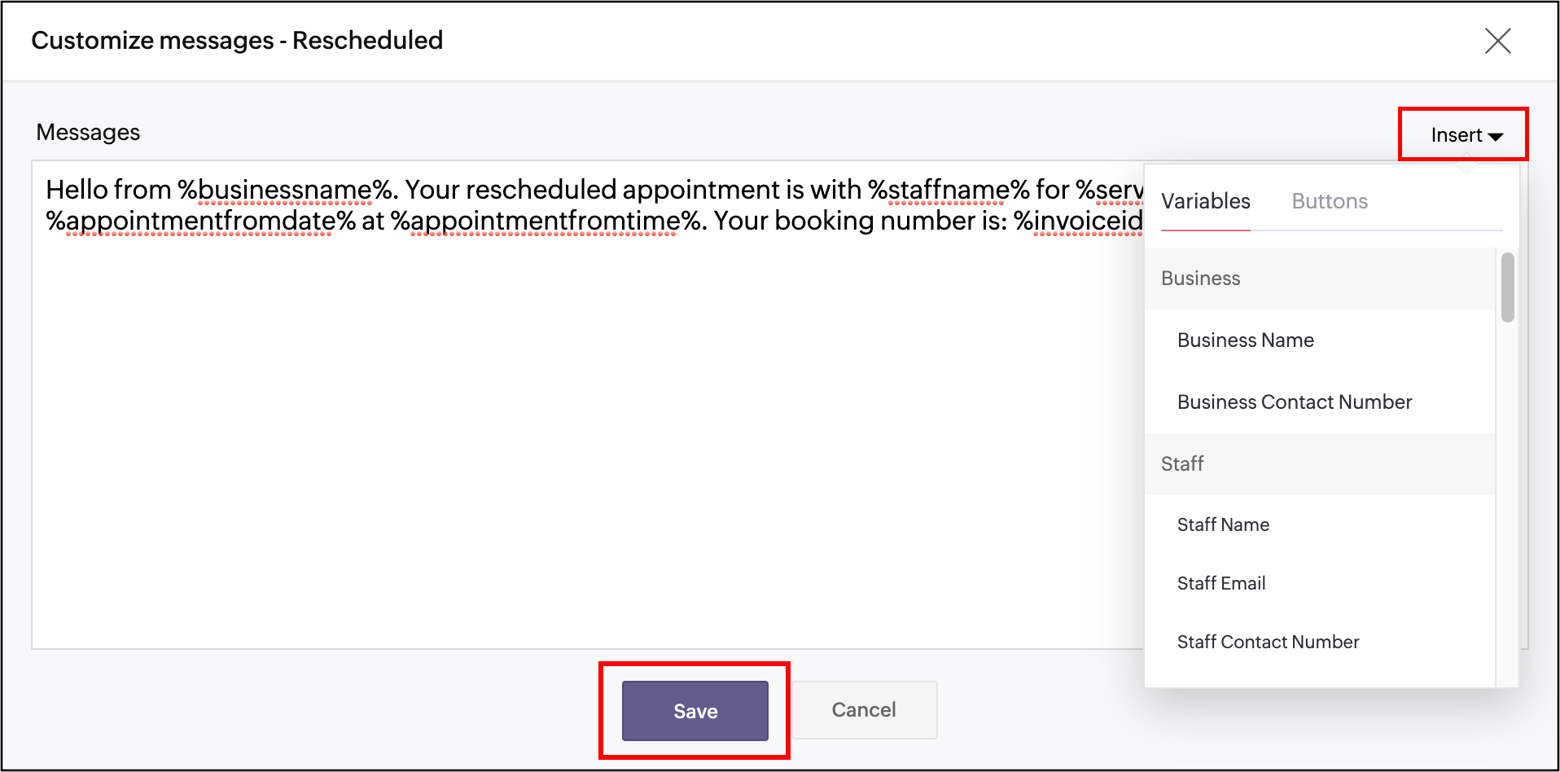Open the Insert dropdown
Viewport: 1560px width, 772px height.
click(x=1465, y=135)
